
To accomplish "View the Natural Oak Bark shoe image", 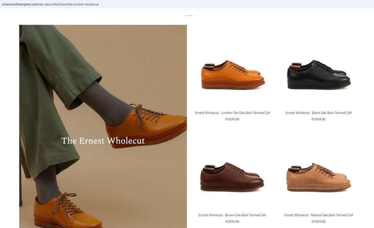I will pyautogui.click(x=319, y=178).
